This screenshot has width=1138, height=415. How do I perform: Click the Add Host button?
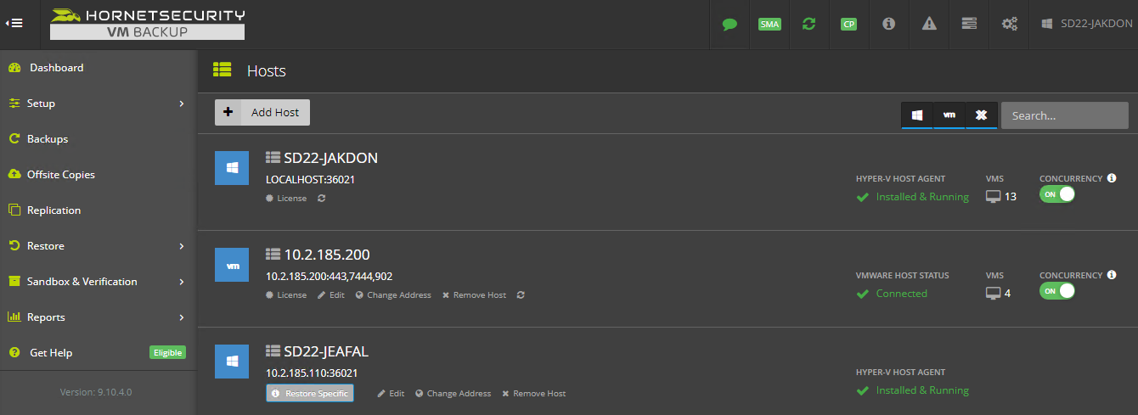[262, 112]
